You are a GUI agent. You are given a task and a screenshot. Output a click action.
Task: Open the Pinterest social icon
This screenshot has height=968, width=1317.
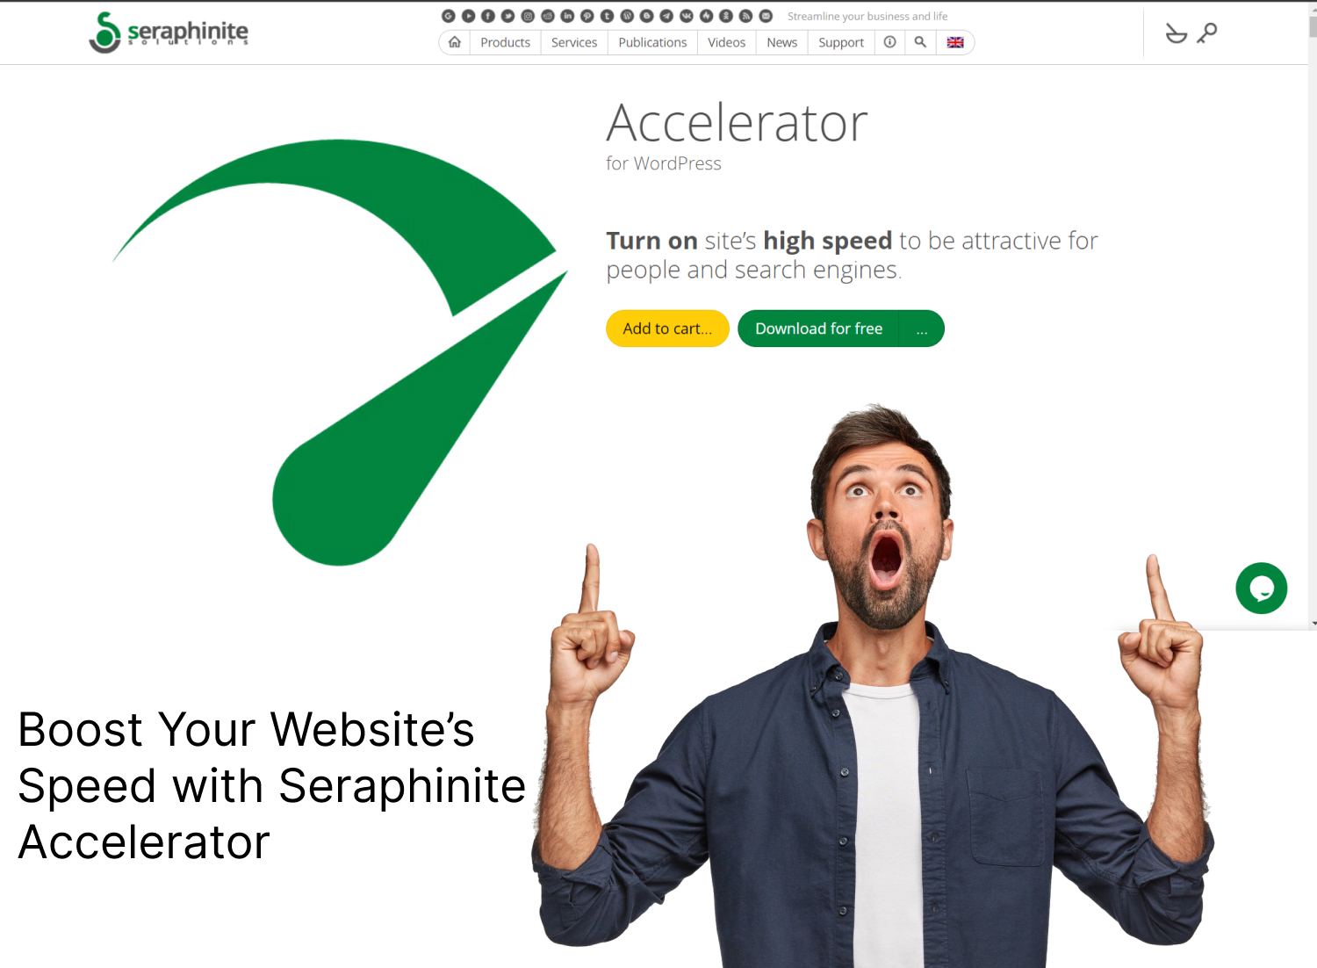587,16
